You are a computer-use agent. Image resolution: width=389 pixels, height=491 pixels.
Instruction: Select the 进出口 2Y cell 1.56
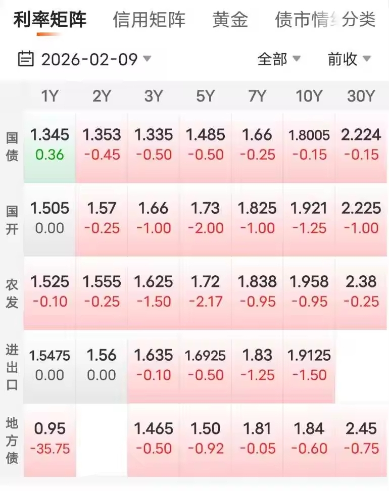coord(102,365)
